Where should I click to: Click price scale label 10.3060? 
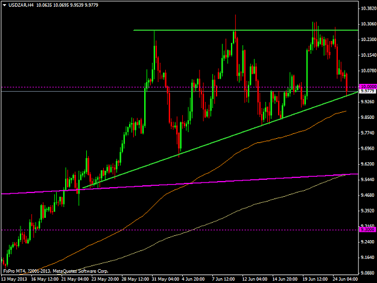pyautogui.click(x=369, y=24)
